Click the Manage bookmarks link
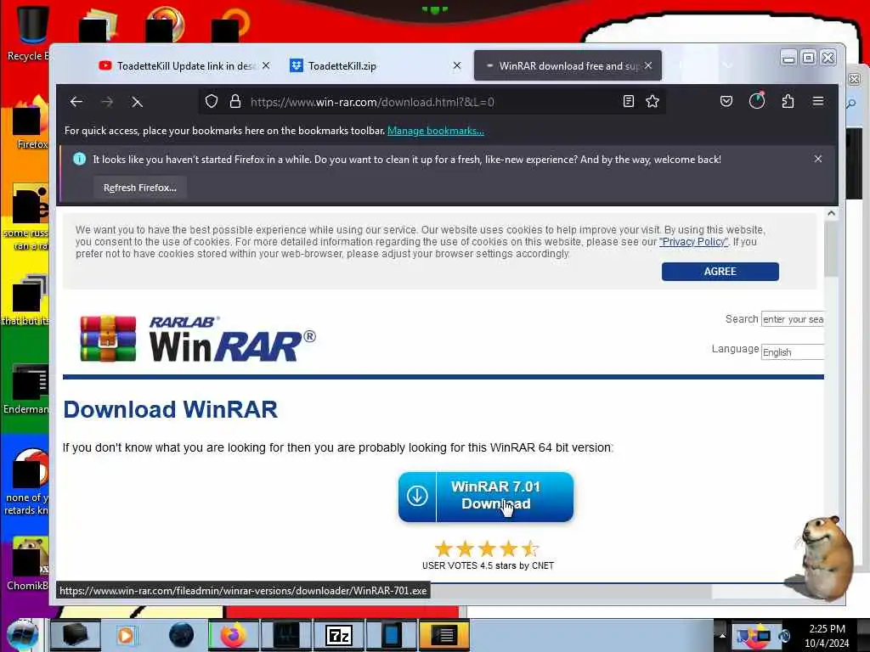Image resolution: width=870 pixels, height=652 pixels. tap(436, 131)
